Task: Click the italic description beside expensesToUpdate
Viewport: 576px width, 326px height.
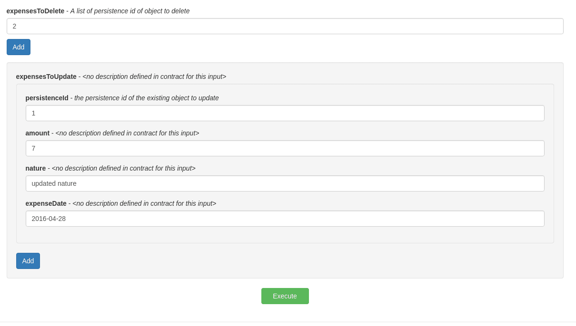Action: click(x=154, y=77)
